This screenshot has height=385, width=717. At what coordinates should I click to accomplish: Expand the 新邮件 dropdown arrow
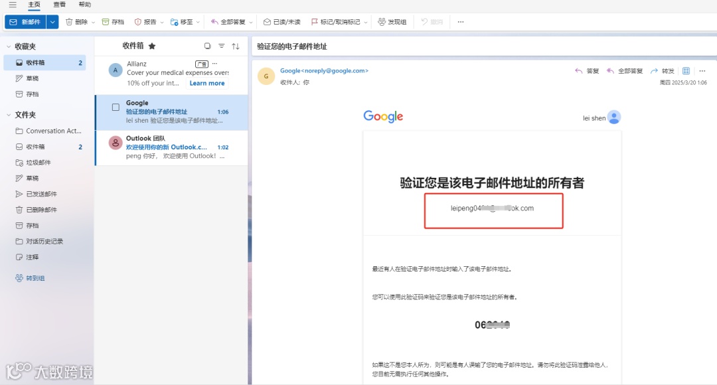coord(52,22)
